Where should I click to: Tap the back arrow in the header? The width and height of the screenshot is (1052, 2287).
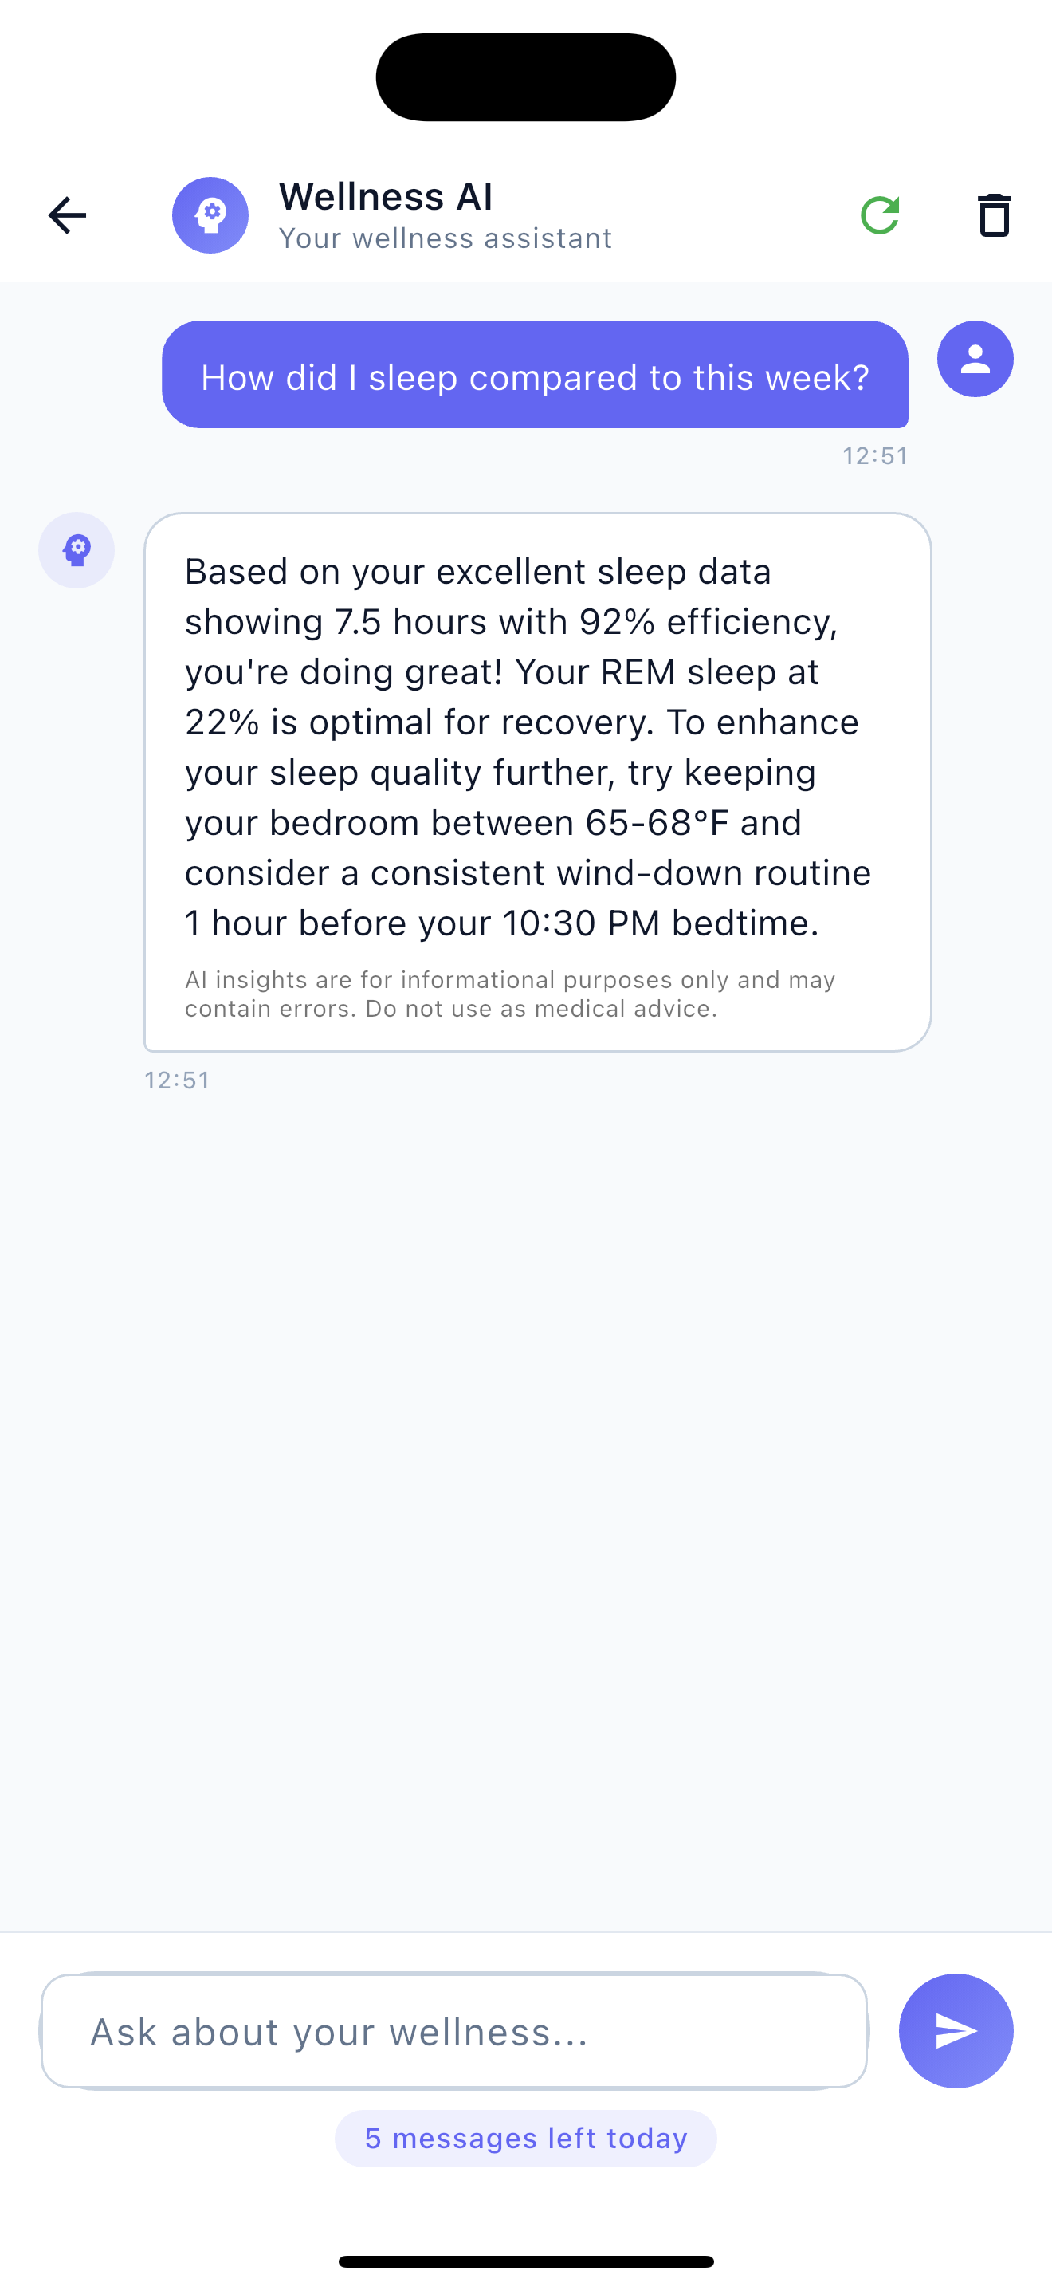(x=68, y=216)
